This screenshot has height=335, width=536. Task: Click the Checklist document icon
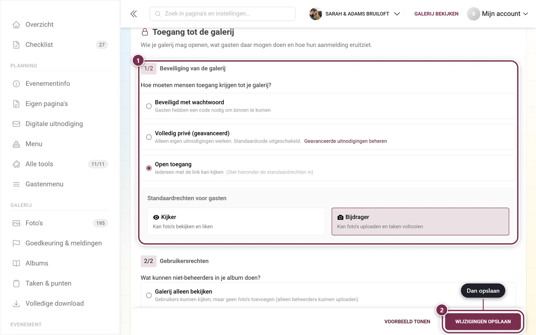click(16, 45)
